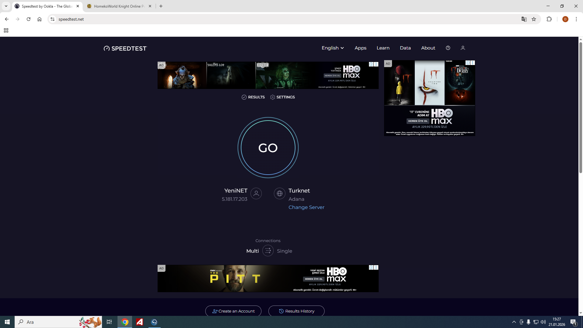
Task: Click the Change Server link
Action: [x=306, y=207]
